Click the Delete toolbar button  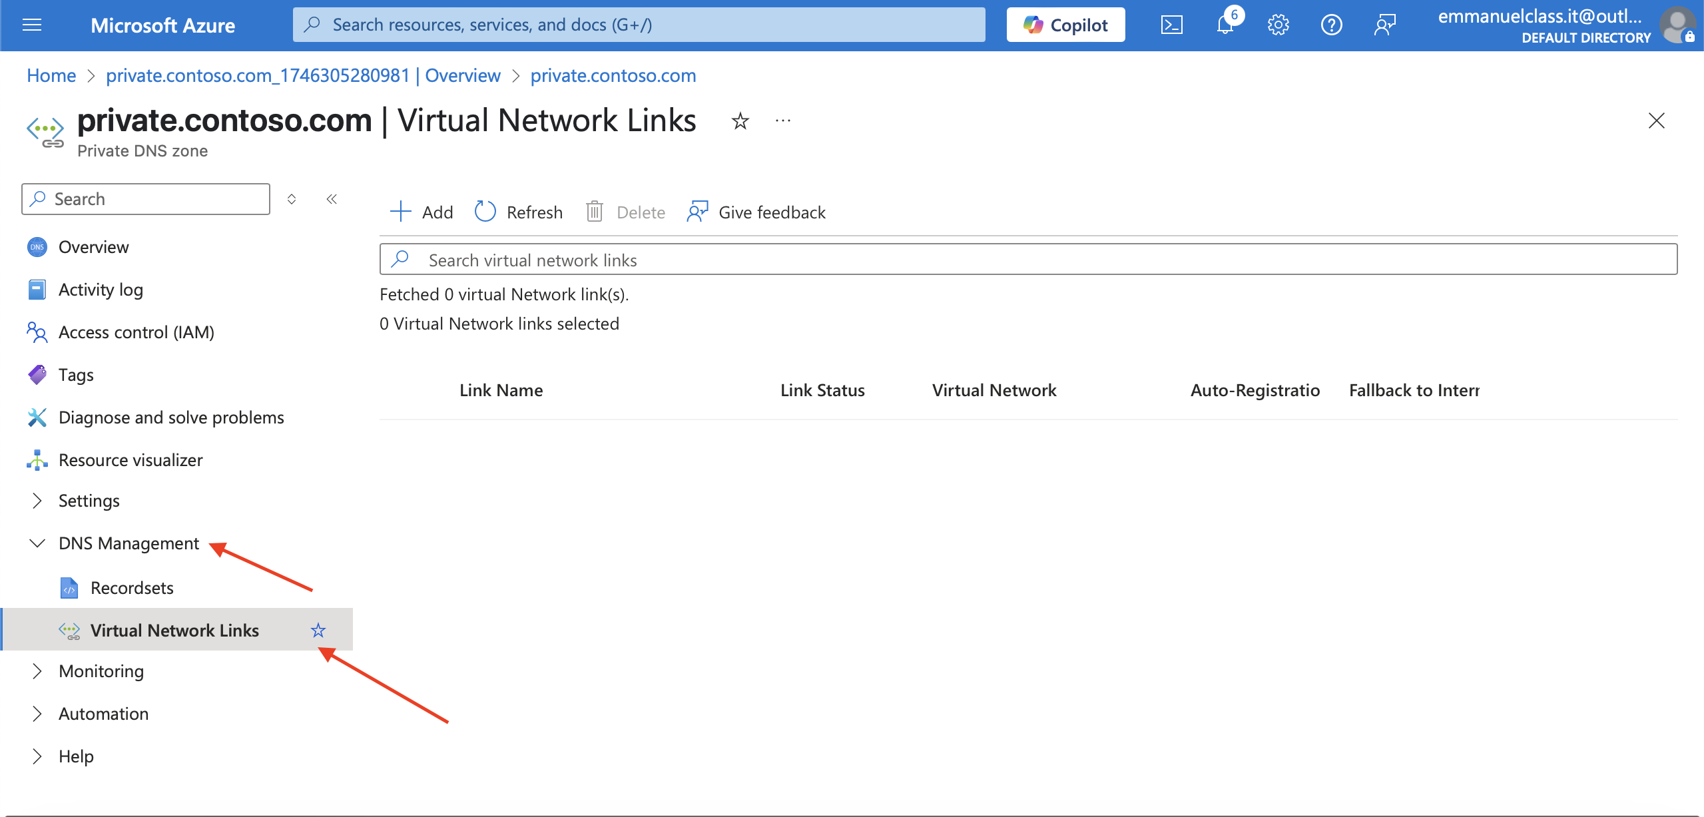point(625,212)
